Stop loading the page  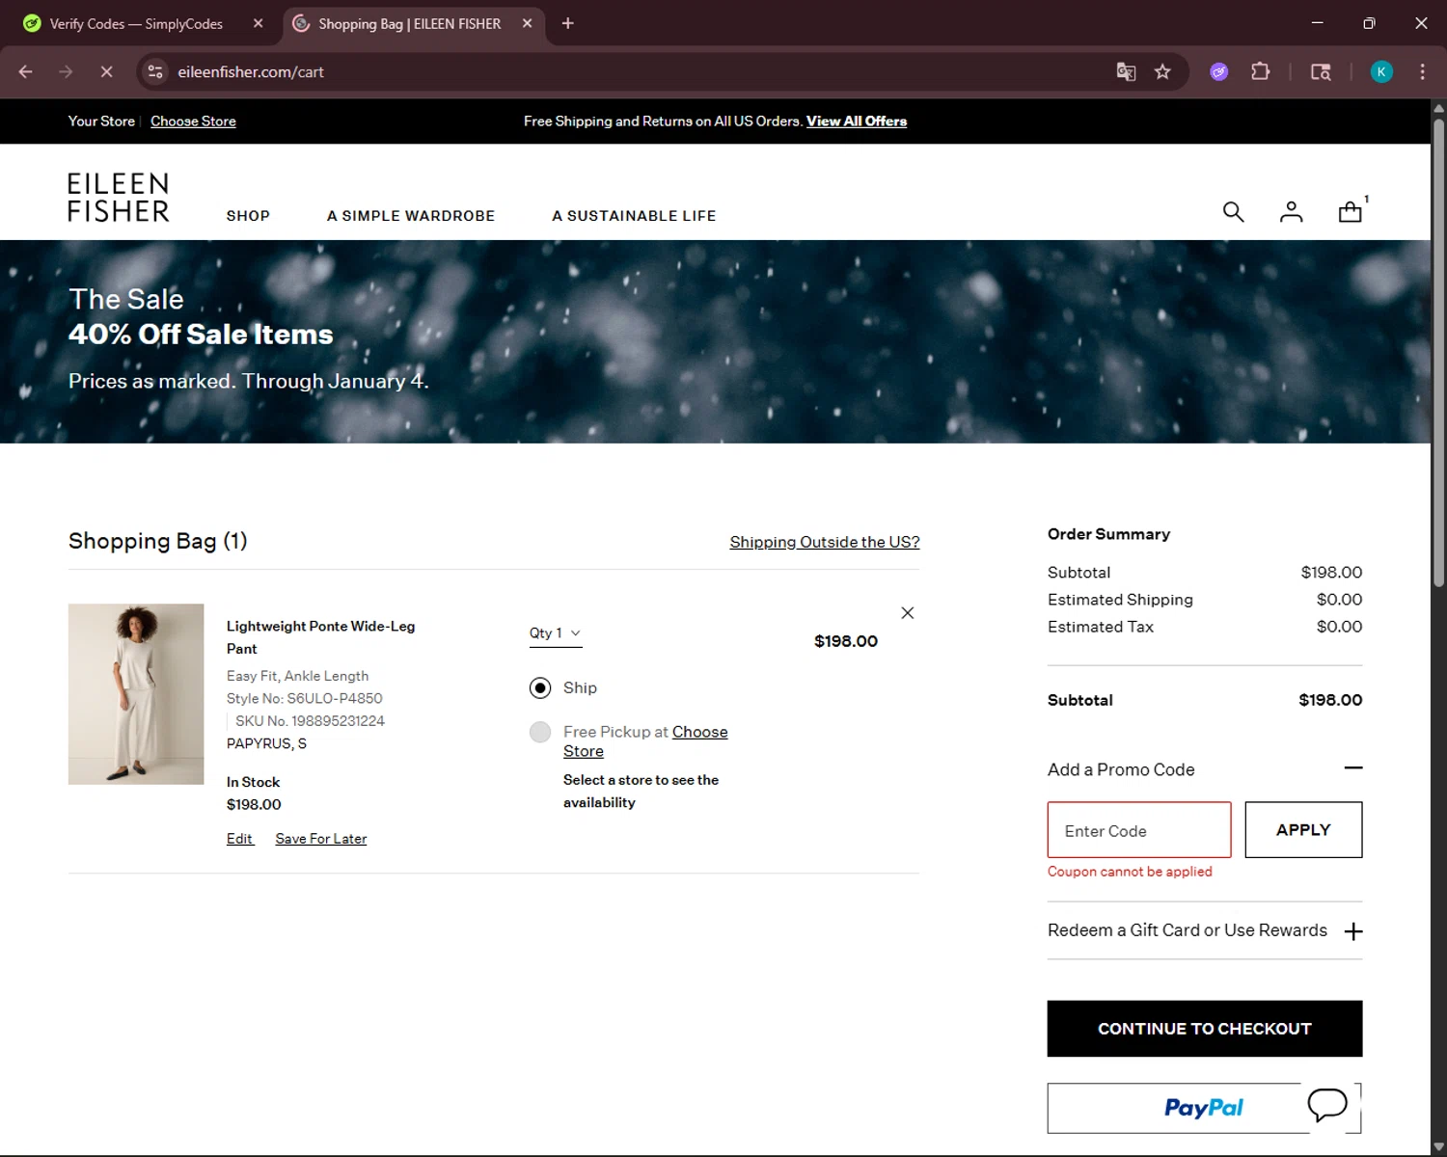pos(106,71)
